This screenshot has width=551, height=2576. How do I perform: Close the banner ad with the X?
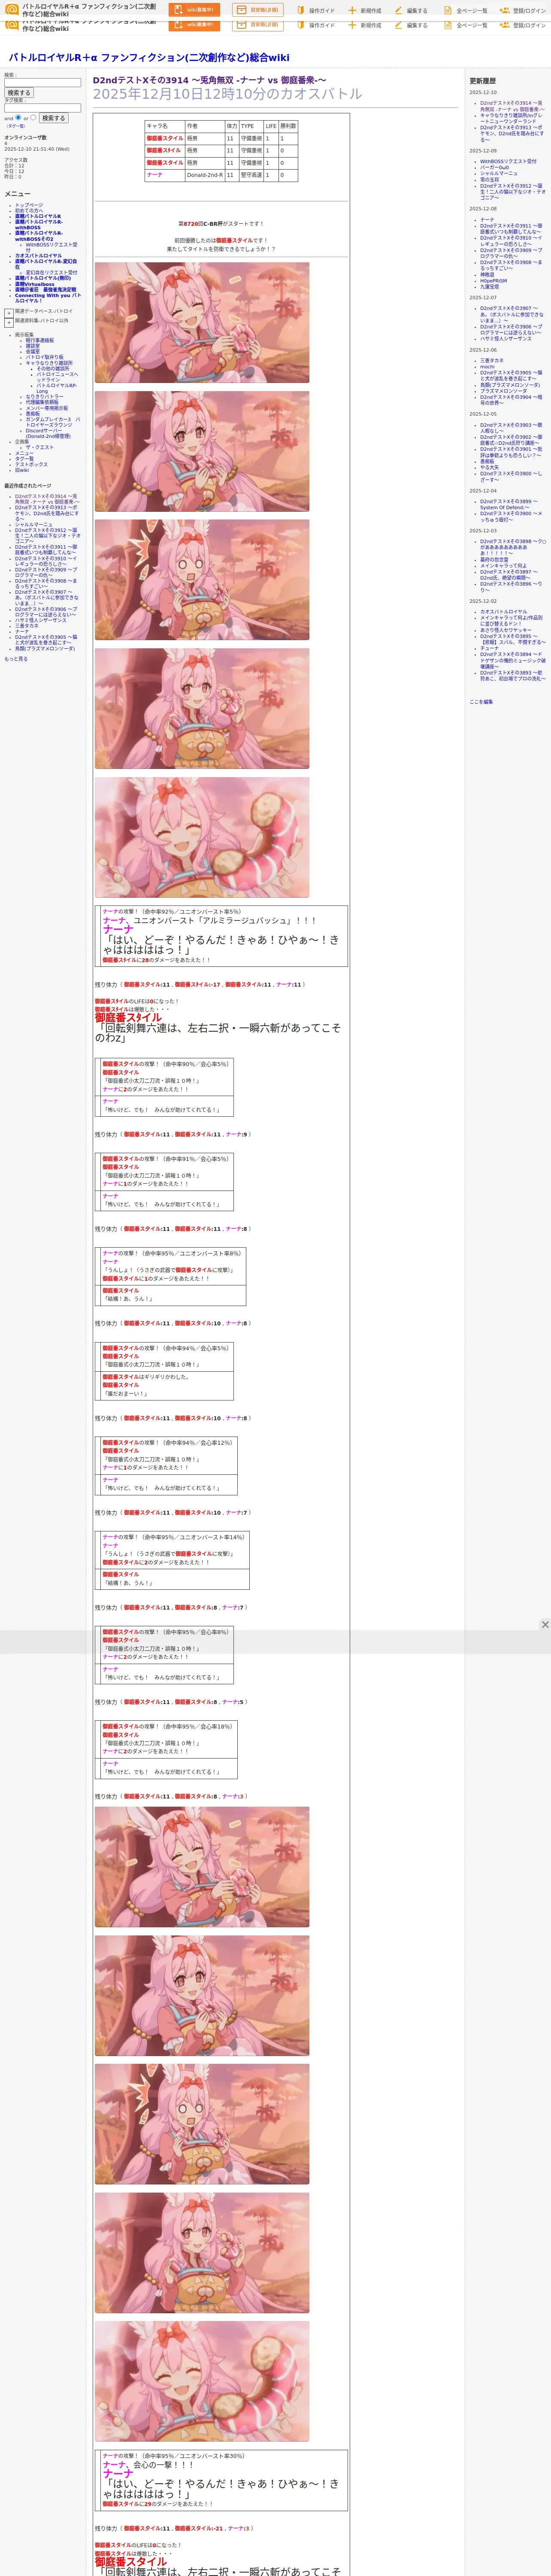point(545,1624)
